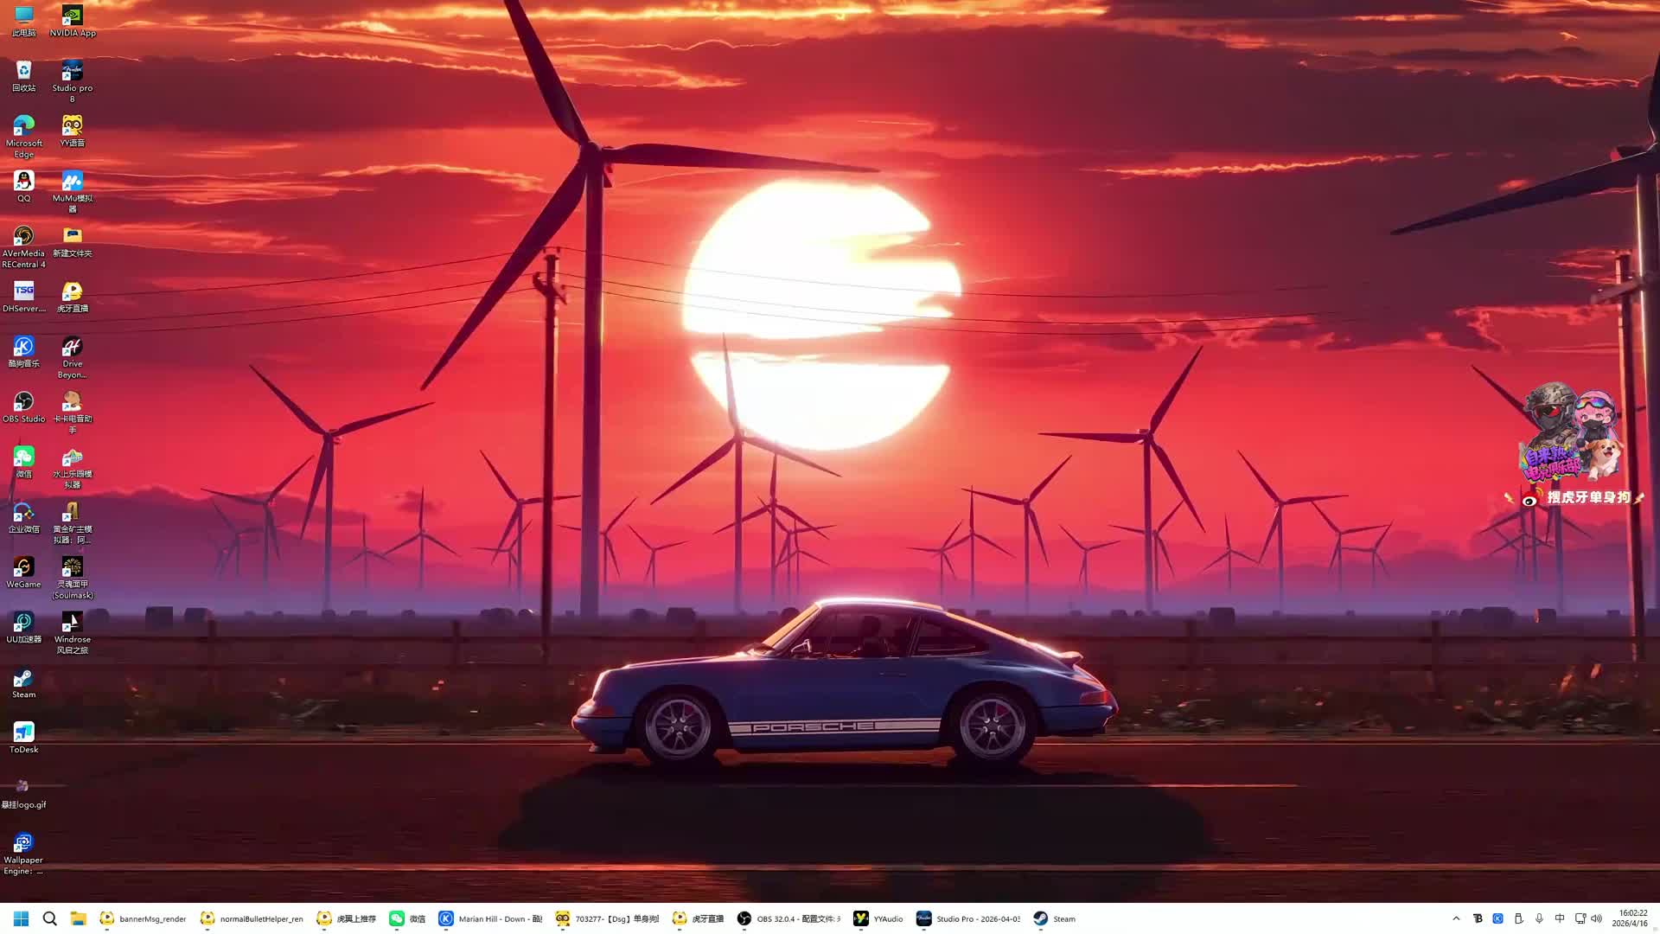Switch to the YYAudio taskbar item
The width and height of the screenshot is (1660, 934).
point(878,918)
